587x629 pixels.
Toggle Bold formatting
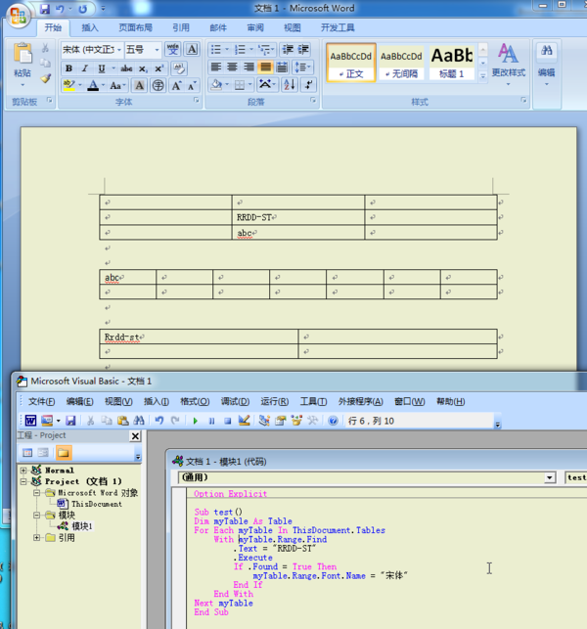pyautogui.click(x=68, y=68)
